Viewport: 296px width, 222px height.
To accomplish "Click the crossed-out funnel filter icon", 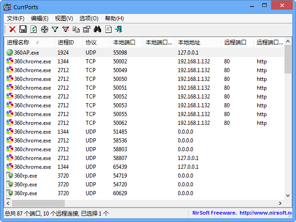I will coord(66,29).
